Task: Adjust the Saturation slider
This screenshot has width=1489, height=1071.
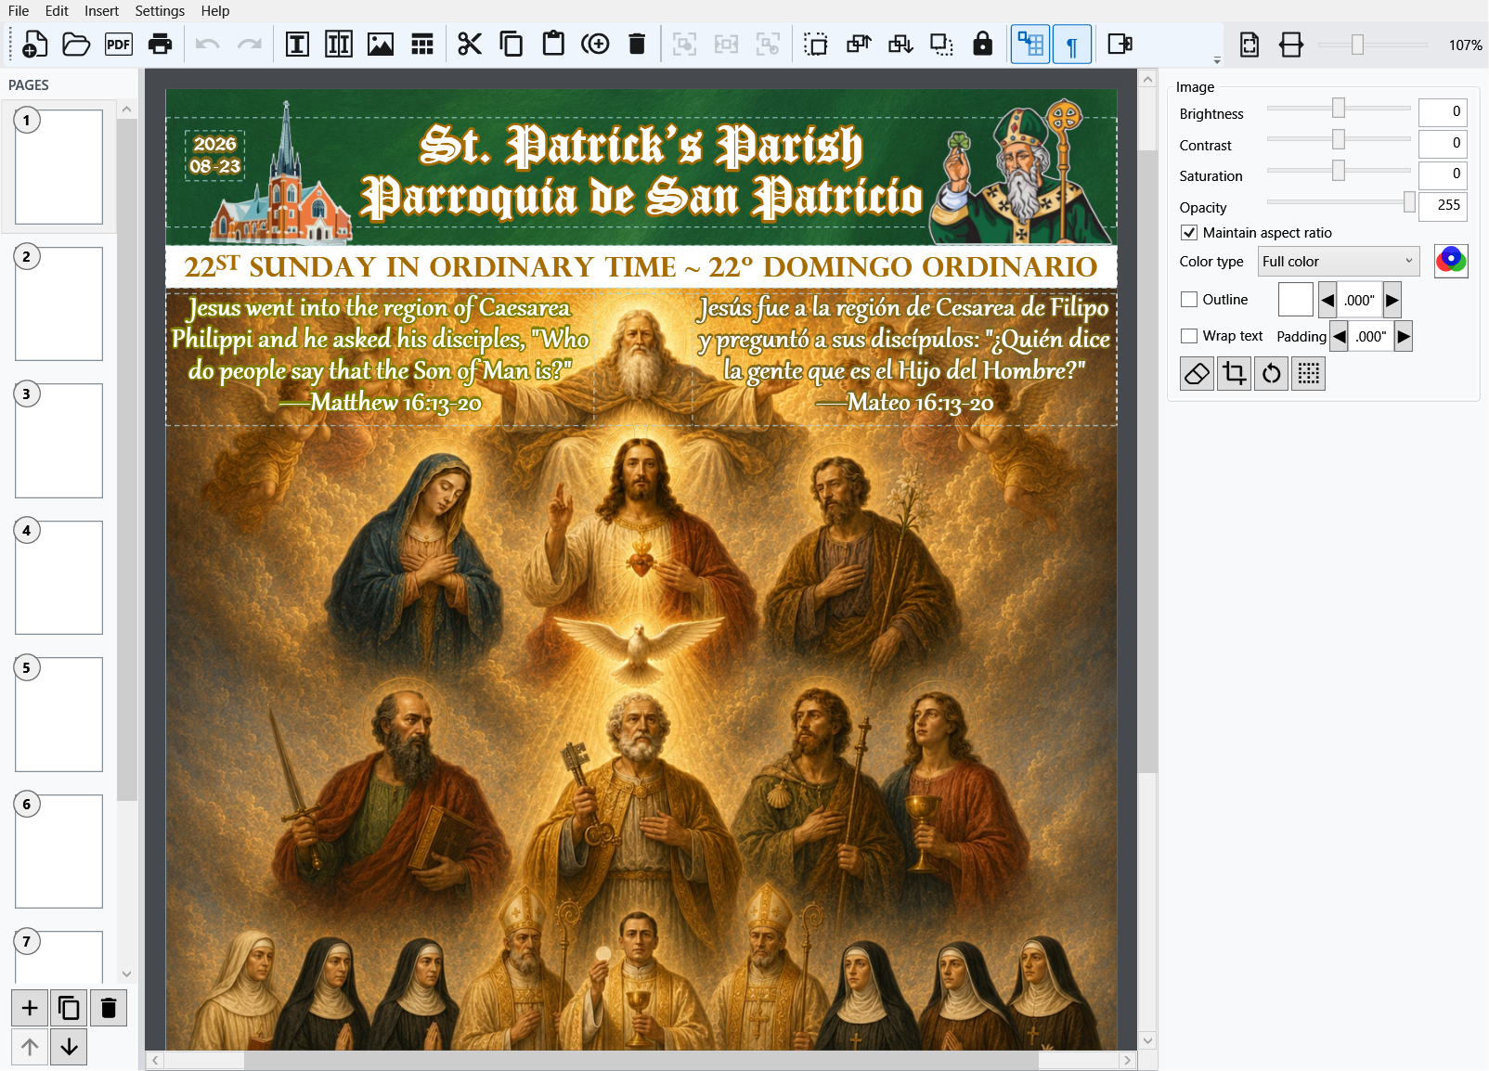Action: tap(1339, 171)
